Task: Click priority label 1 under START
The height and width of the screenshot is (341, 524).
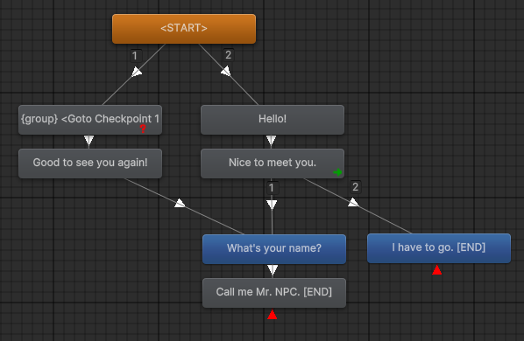Action: pyautogui.click(x=135, y=56)
